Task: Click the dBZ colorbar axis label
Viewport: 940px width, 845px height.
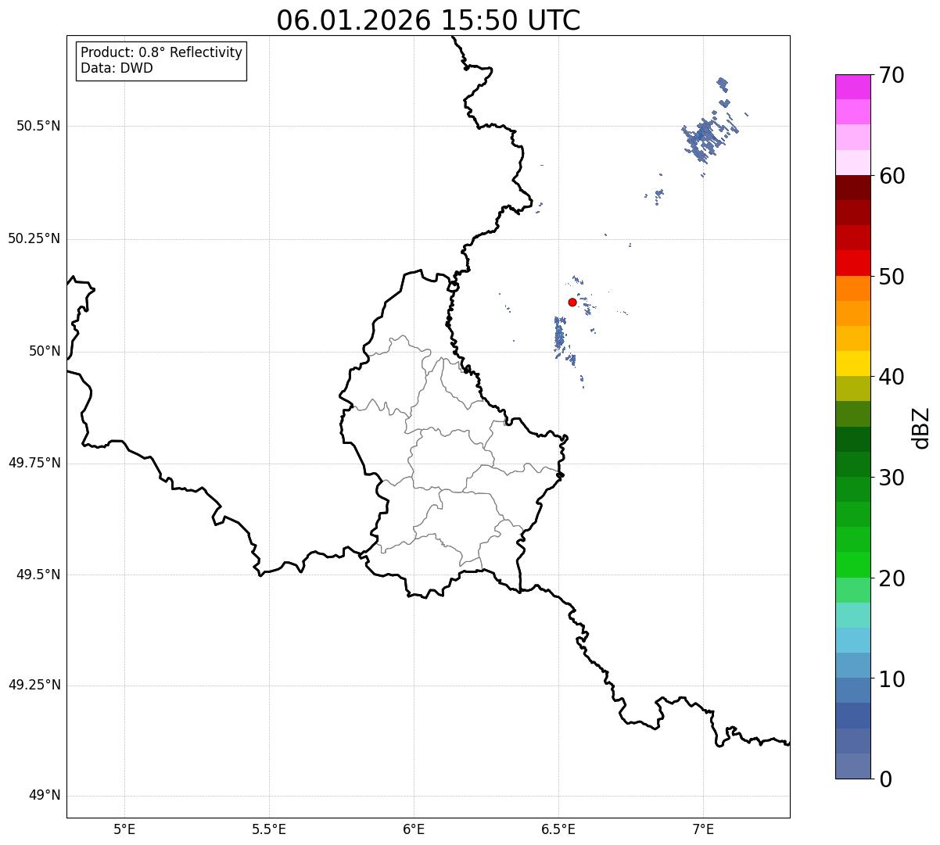Action: coord(921,428)
